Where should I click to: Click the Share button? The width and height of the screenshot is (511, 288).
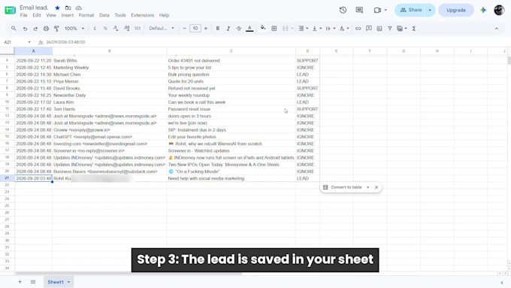pyautogui.click(x=410, y=10)
